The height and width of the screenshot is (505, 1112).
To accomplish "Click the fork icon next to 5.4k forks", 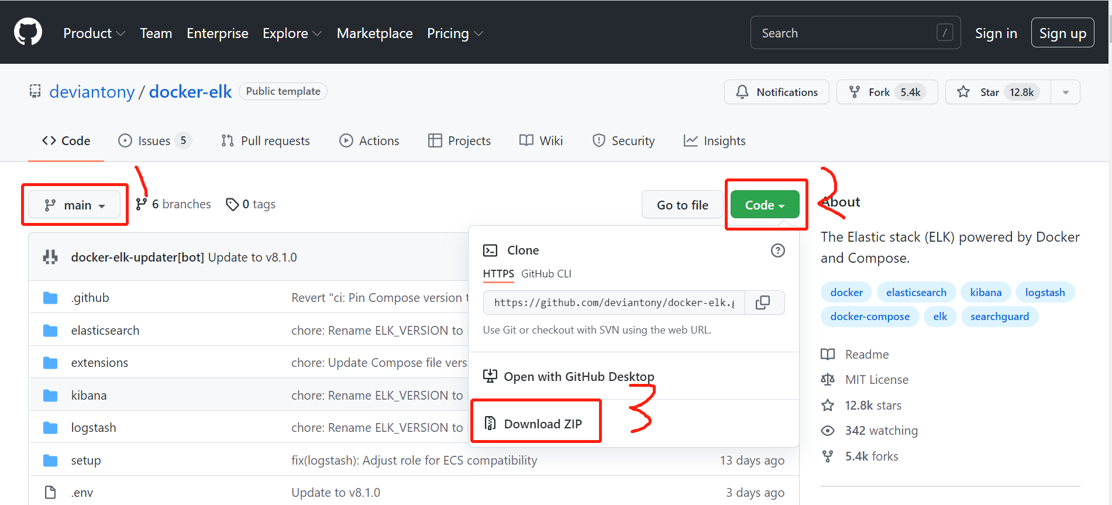I will tap(828, 456).
